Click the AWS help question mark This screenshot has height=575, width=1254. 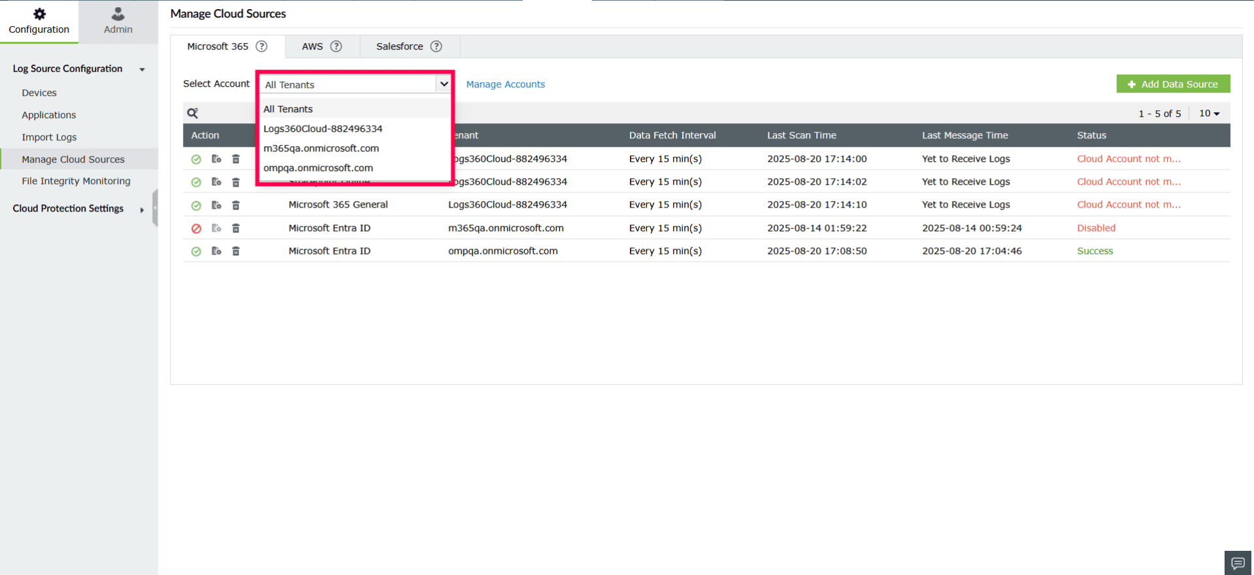336,46
